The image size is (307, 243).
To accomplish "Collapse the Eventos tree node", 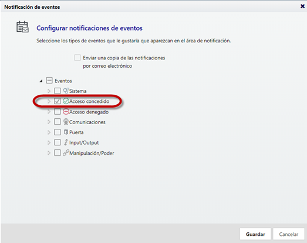I will point(41,81).
